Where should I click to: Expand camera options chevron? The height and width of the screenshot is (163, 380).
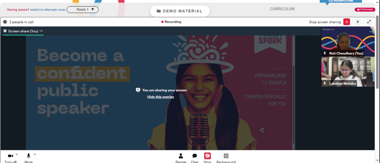[x=17, y=154]
